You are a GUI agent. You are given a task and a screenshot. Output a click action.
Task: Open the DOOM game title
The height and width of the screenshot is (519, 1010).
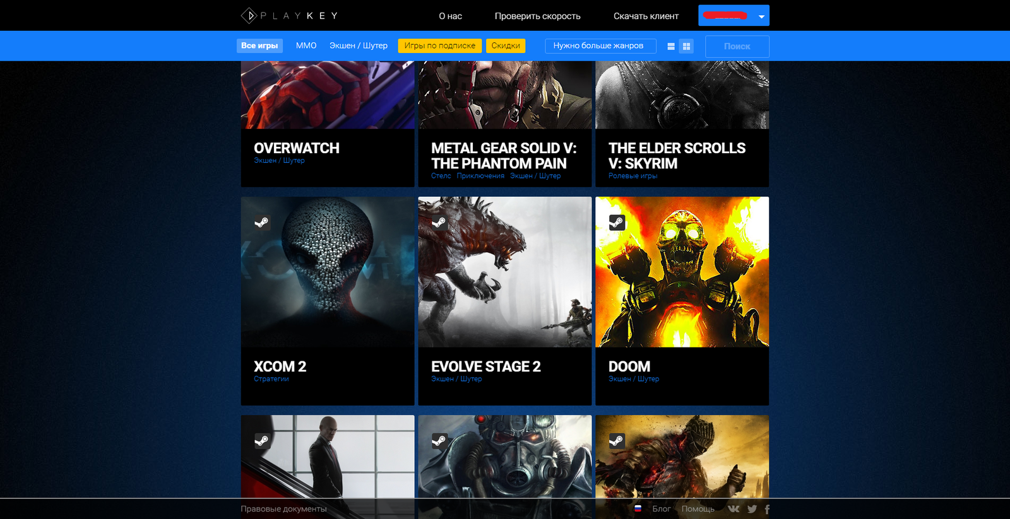click(x=629, y=366)
